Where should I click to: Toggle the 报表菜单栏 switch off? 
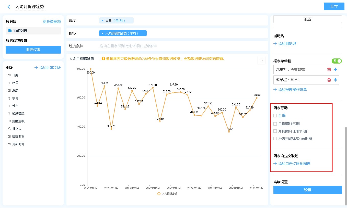337,61
